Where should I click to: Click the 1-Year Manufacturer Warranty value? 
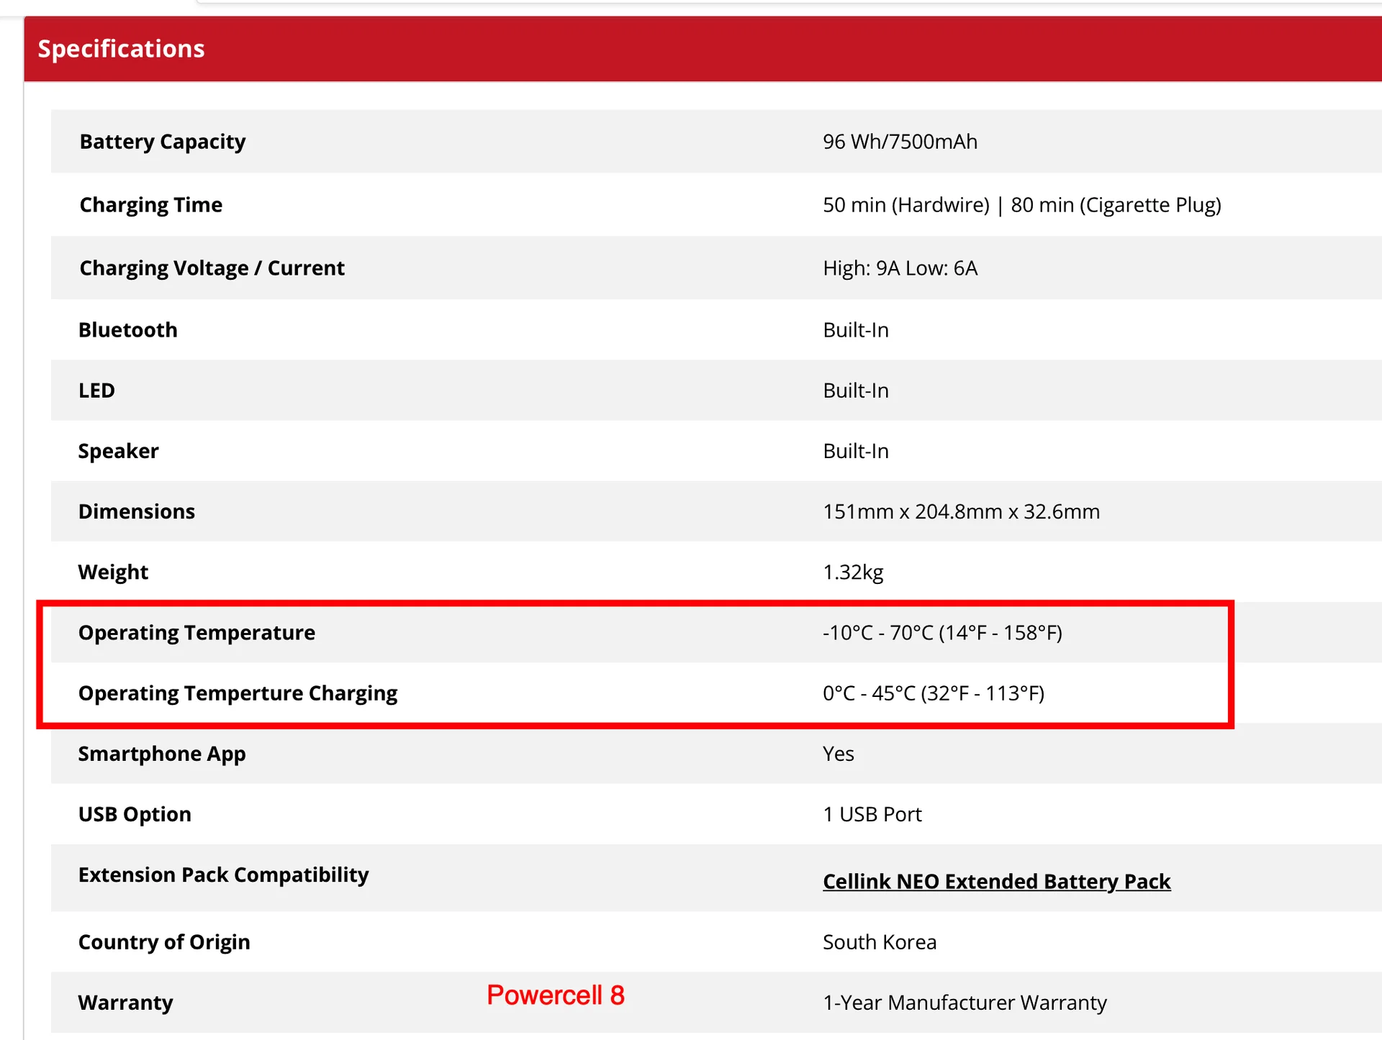965,1003
